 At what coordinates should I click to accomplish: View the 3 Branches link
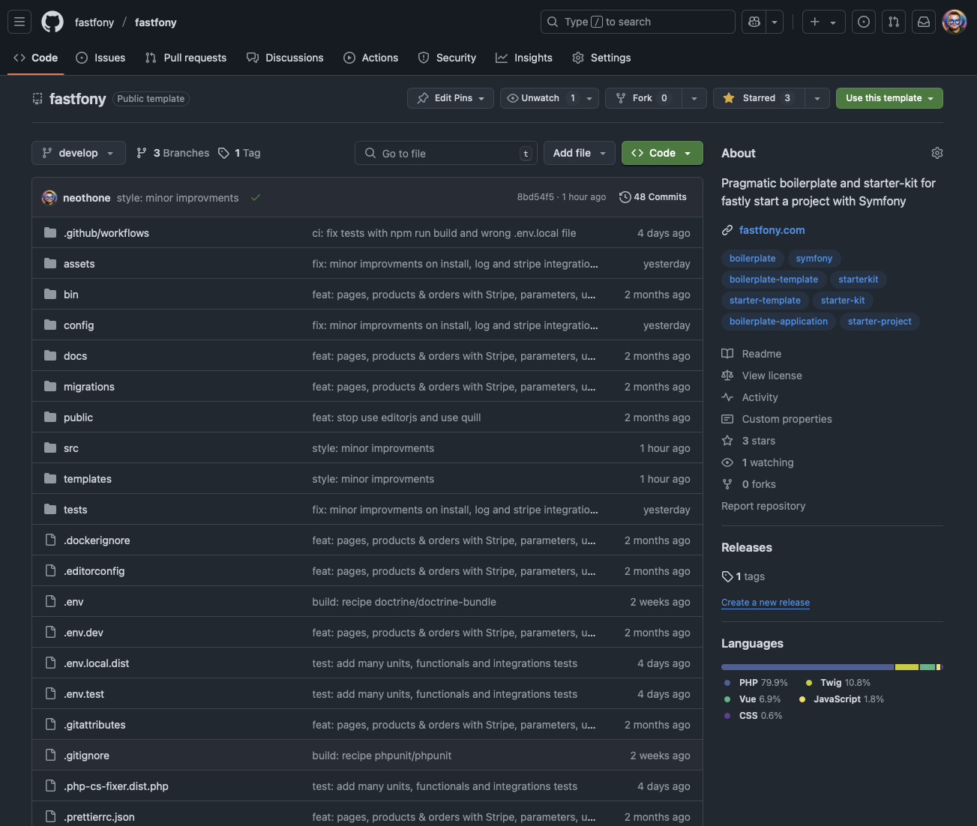[x=173, y=153]
